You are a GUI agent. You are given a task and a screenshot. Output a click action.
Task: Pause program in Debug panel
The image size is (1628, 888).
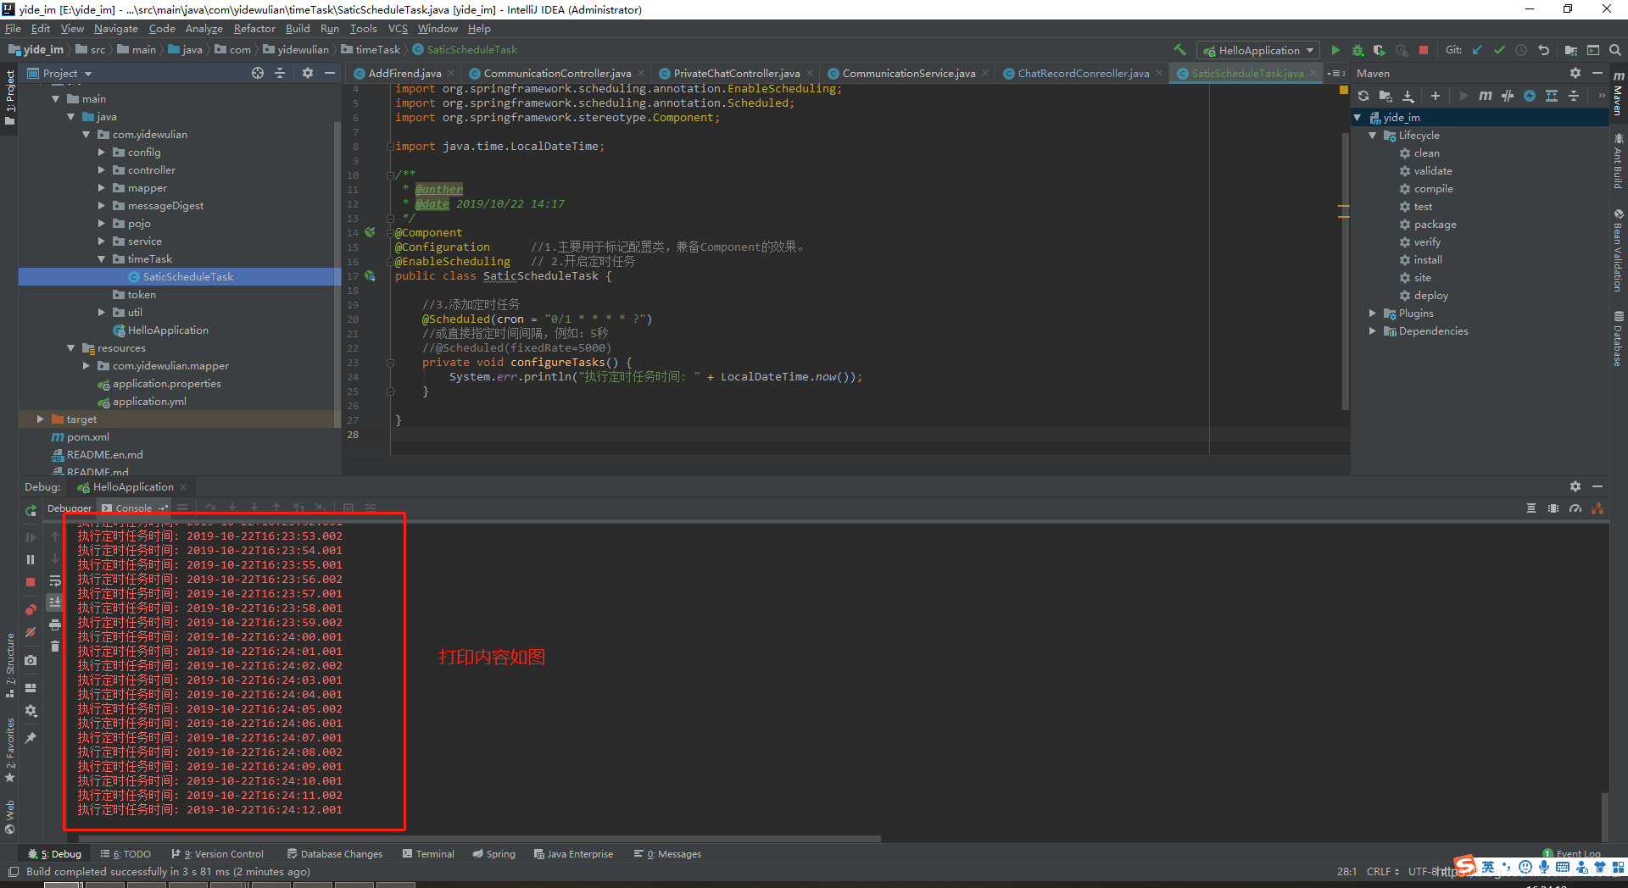coord(31,559)
